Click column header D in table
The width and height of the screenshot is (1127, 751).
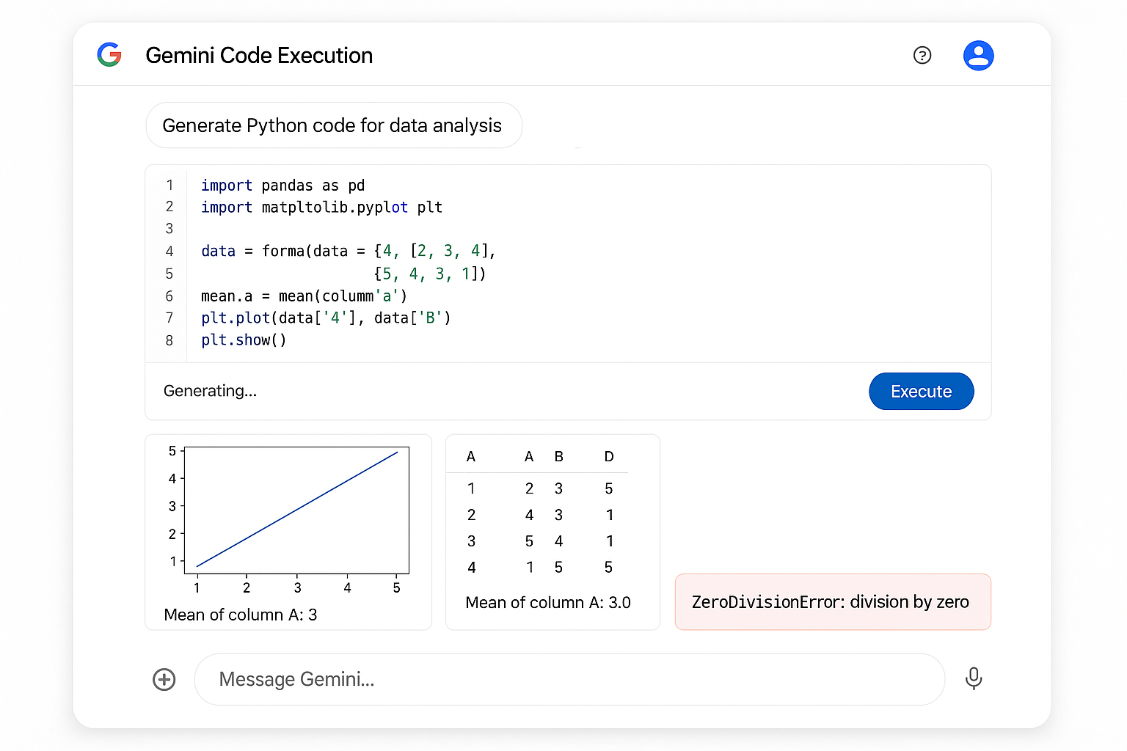[x=609, y=457]
